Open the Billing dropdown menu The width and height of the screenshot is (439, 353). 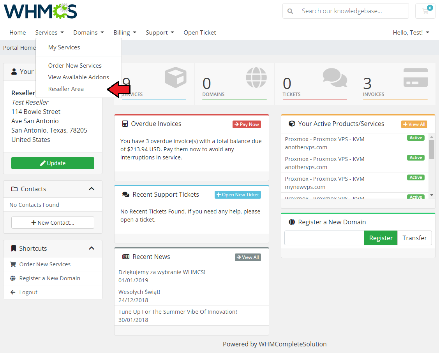[x=125, y=32]
